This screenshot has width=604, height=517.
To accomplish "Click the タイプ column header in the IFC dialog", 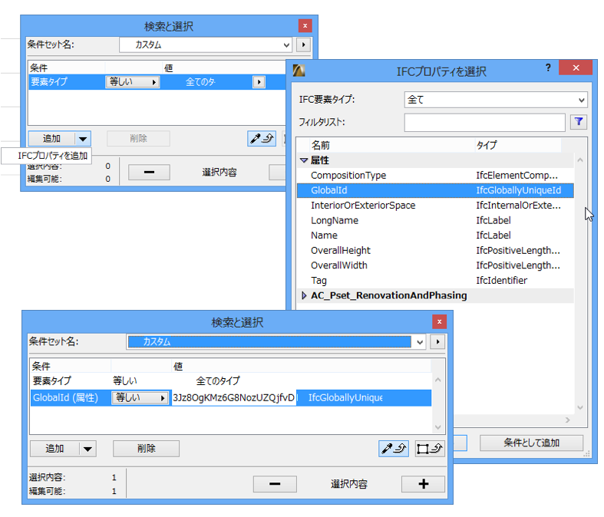I will point(517,146).
